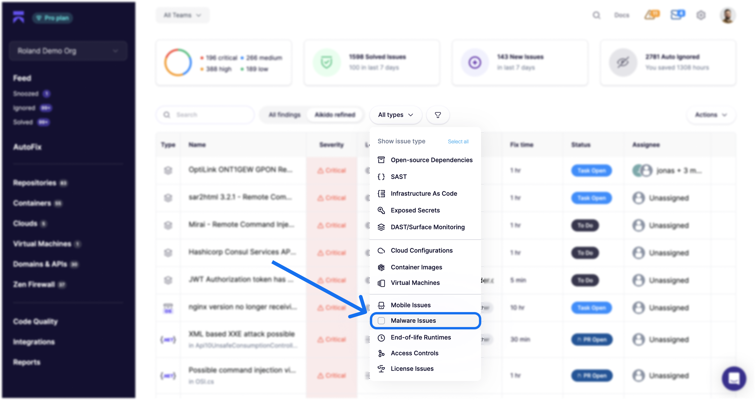Open Integrations in sidebar
Image resolution: width=756 pixels, height=400 pixels.
(x=34, y=342)
